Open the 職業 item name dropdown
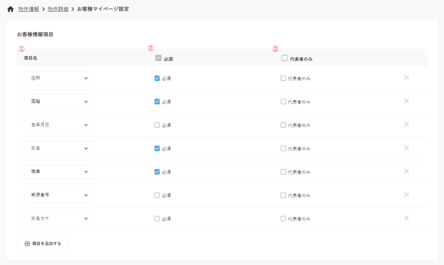 click(59, 172)
